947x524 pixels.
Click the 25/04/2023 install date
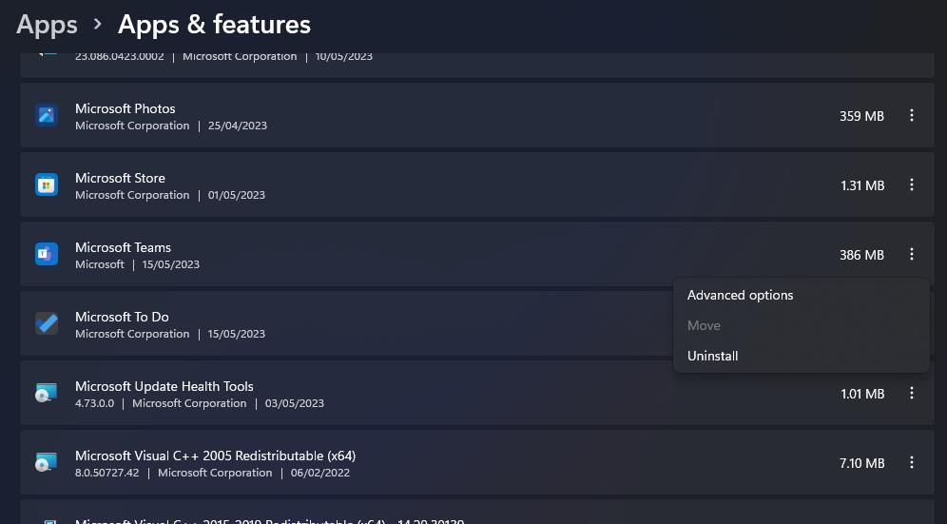[238, 126]
